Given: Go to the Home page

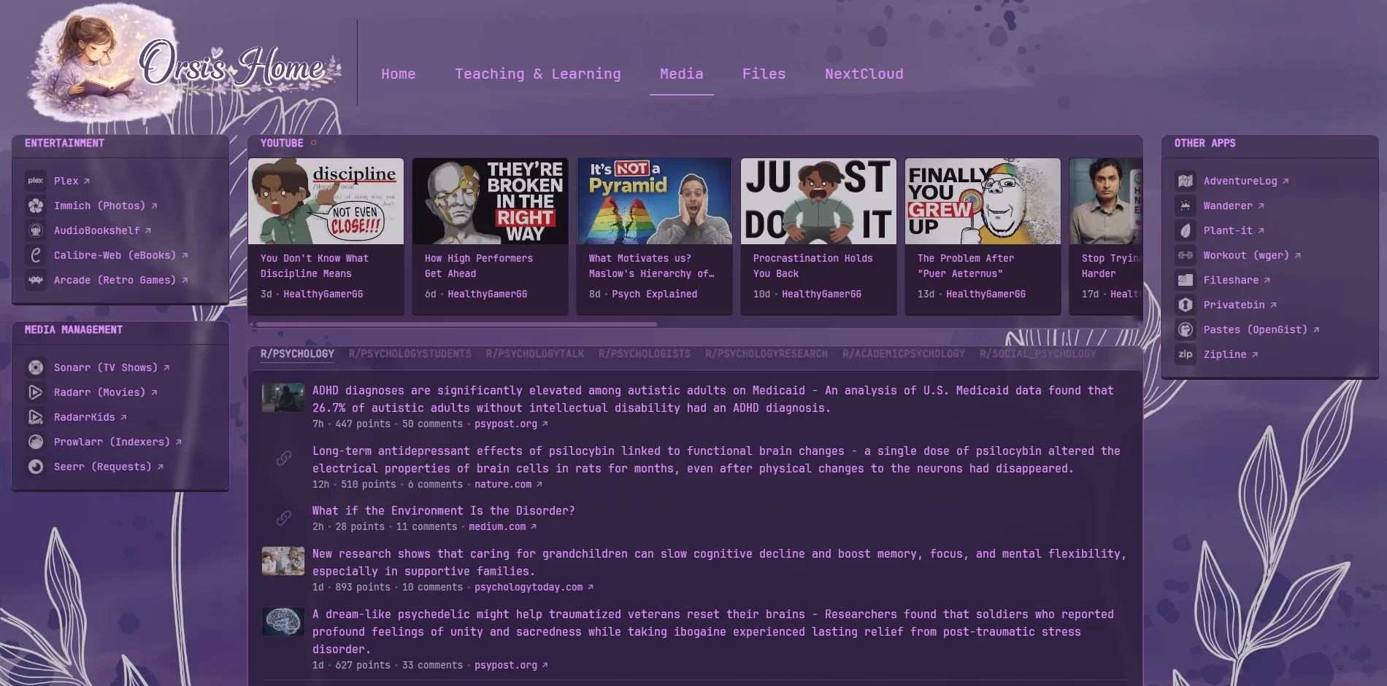Looking at the screenshot, I should pos(398,74).
